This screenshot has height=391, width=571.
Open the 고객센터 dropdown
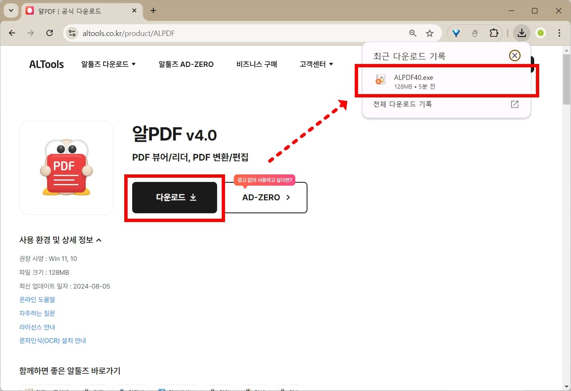click(x=315, y=64)
